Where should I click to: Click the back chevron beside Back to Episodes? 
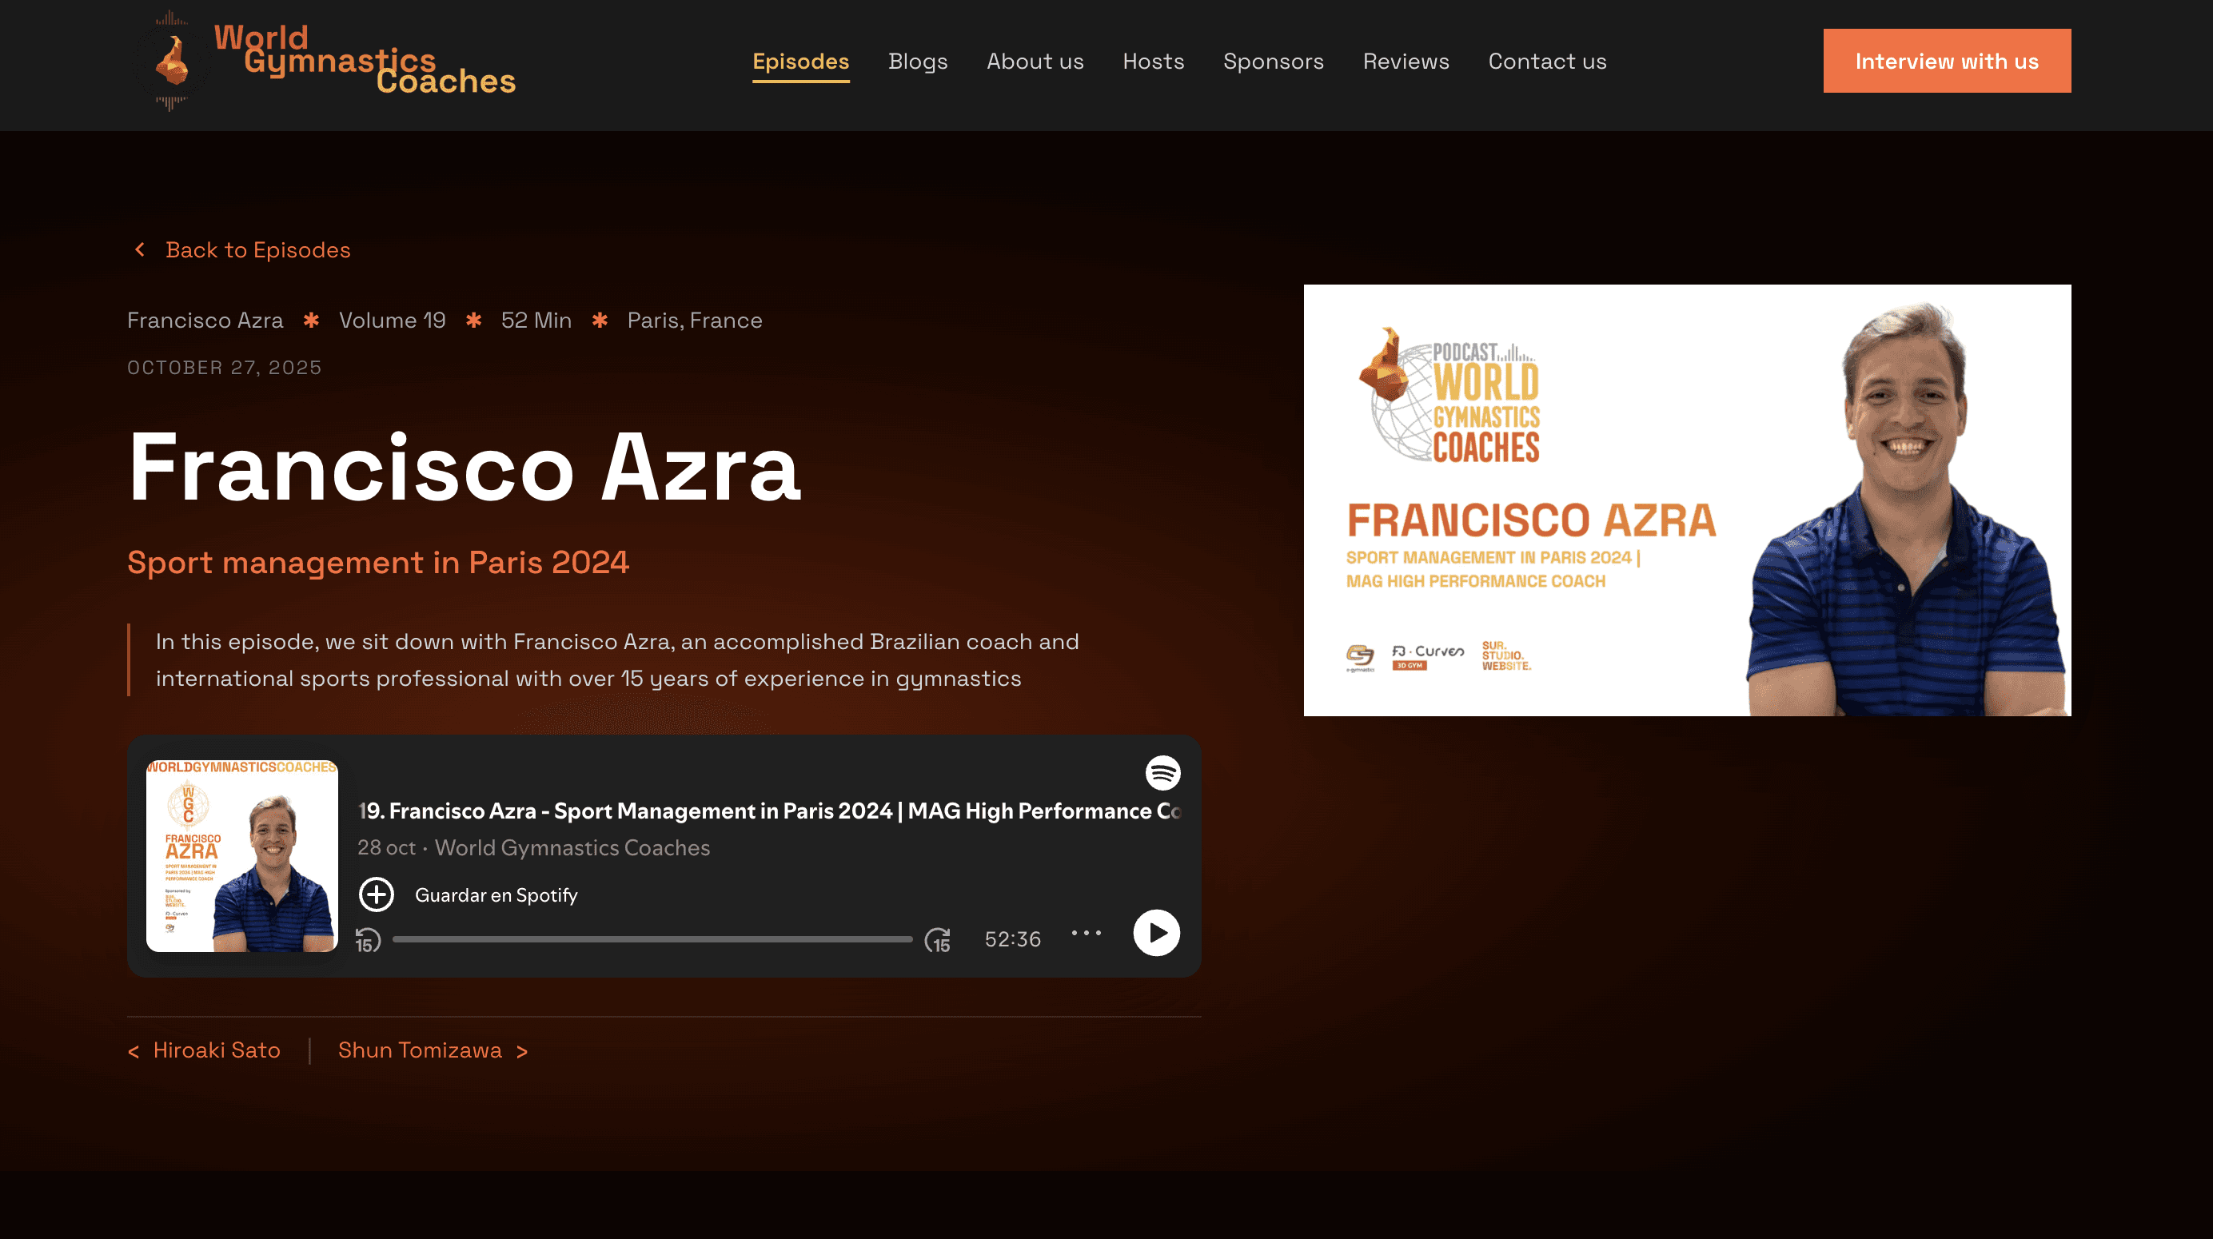140,250
